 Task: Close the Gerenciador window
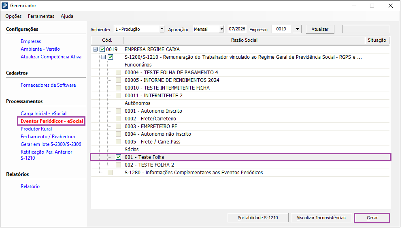pos(391,6)
